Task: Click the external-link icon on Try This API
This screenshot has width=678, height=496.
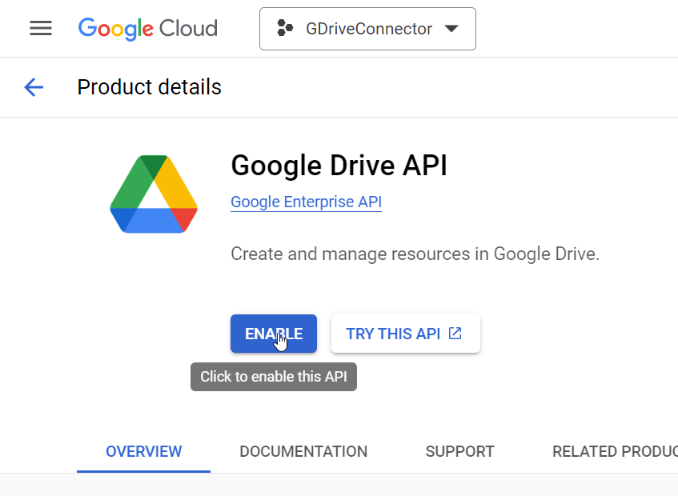Action: [x=455, y=333]
